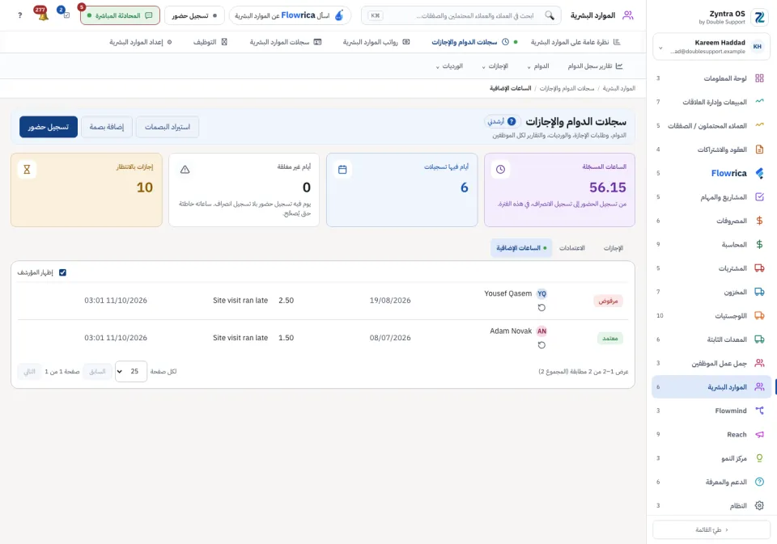Focus the global search input field

[x=461, y=15]
